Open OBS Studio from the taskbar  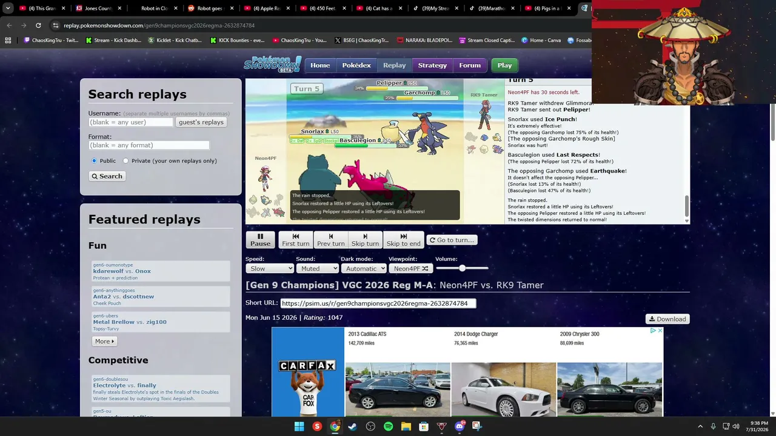pyautogui.click(x=370, y=426)
